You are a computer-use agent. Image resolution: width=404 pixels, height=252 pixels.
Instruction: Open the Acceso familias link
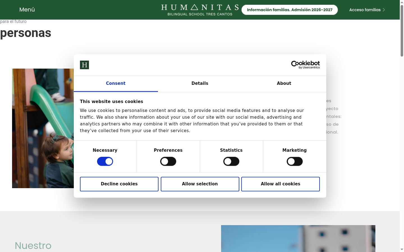(x=367, y=10)
